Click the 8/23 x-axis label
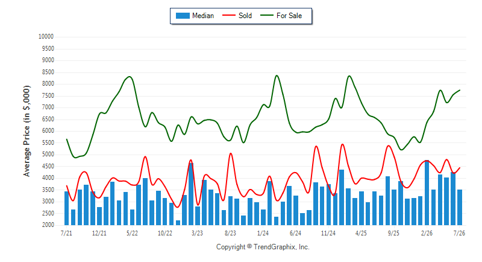 coord(230,233)
